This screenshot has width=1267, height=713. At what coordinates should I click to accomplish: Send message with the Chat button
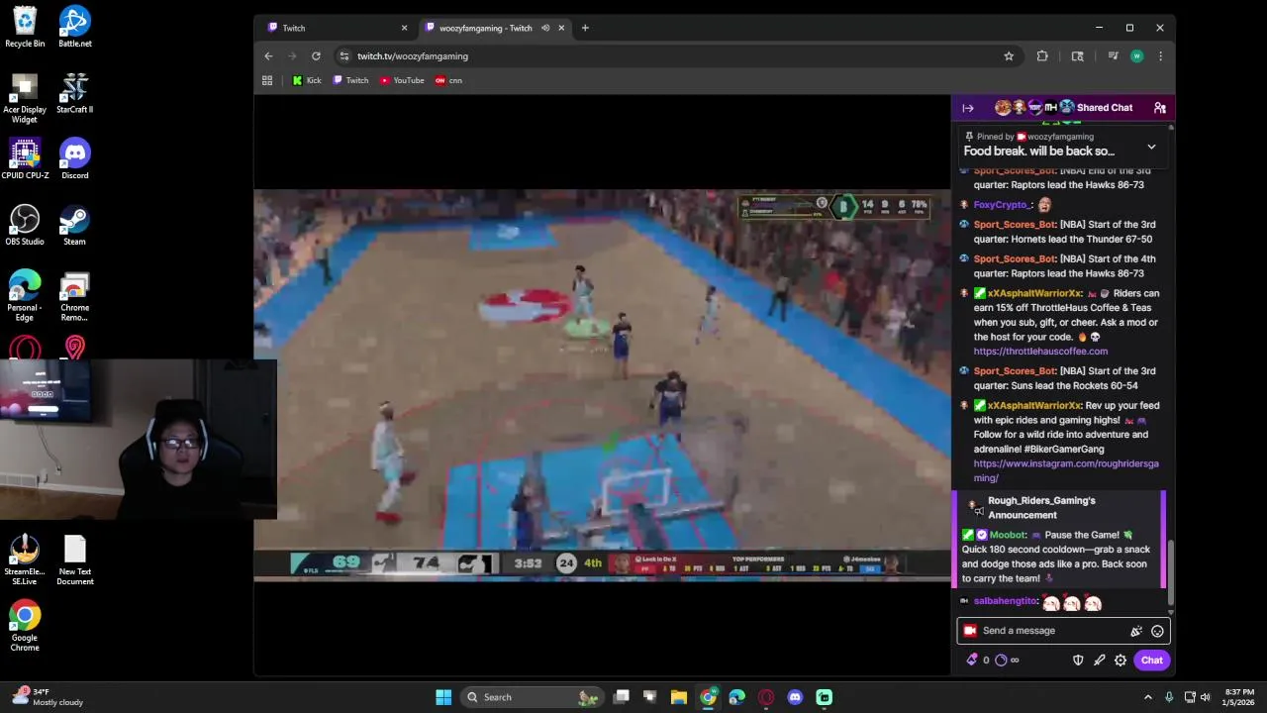(1151, 661)
